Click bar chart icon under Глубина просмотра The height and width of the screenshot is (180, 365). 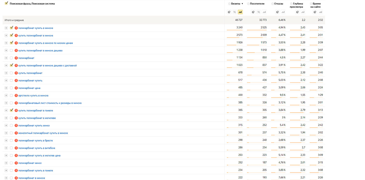pyautogui.click(x=303, y=12)
